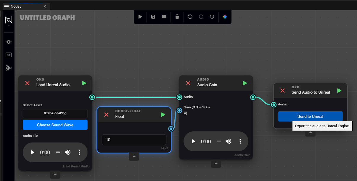This screenshot has height=181, width=357.
Task: Play the audio in the Audio Gain node
Action: (194, 141)
